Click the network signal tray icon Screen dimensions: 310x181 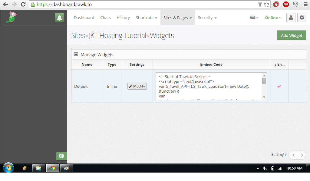280,168
